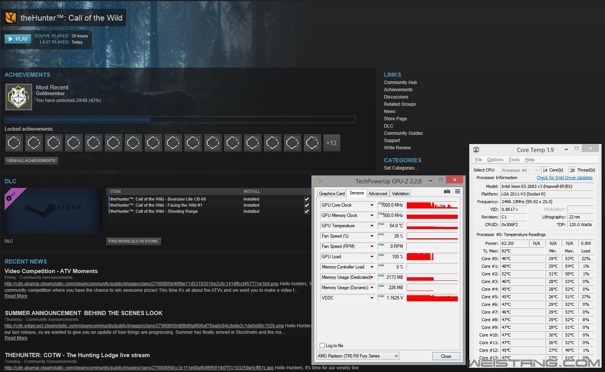Viewport: 605px width, 372px height.
Task: Open Related Groups link
Action: [400, 104]
